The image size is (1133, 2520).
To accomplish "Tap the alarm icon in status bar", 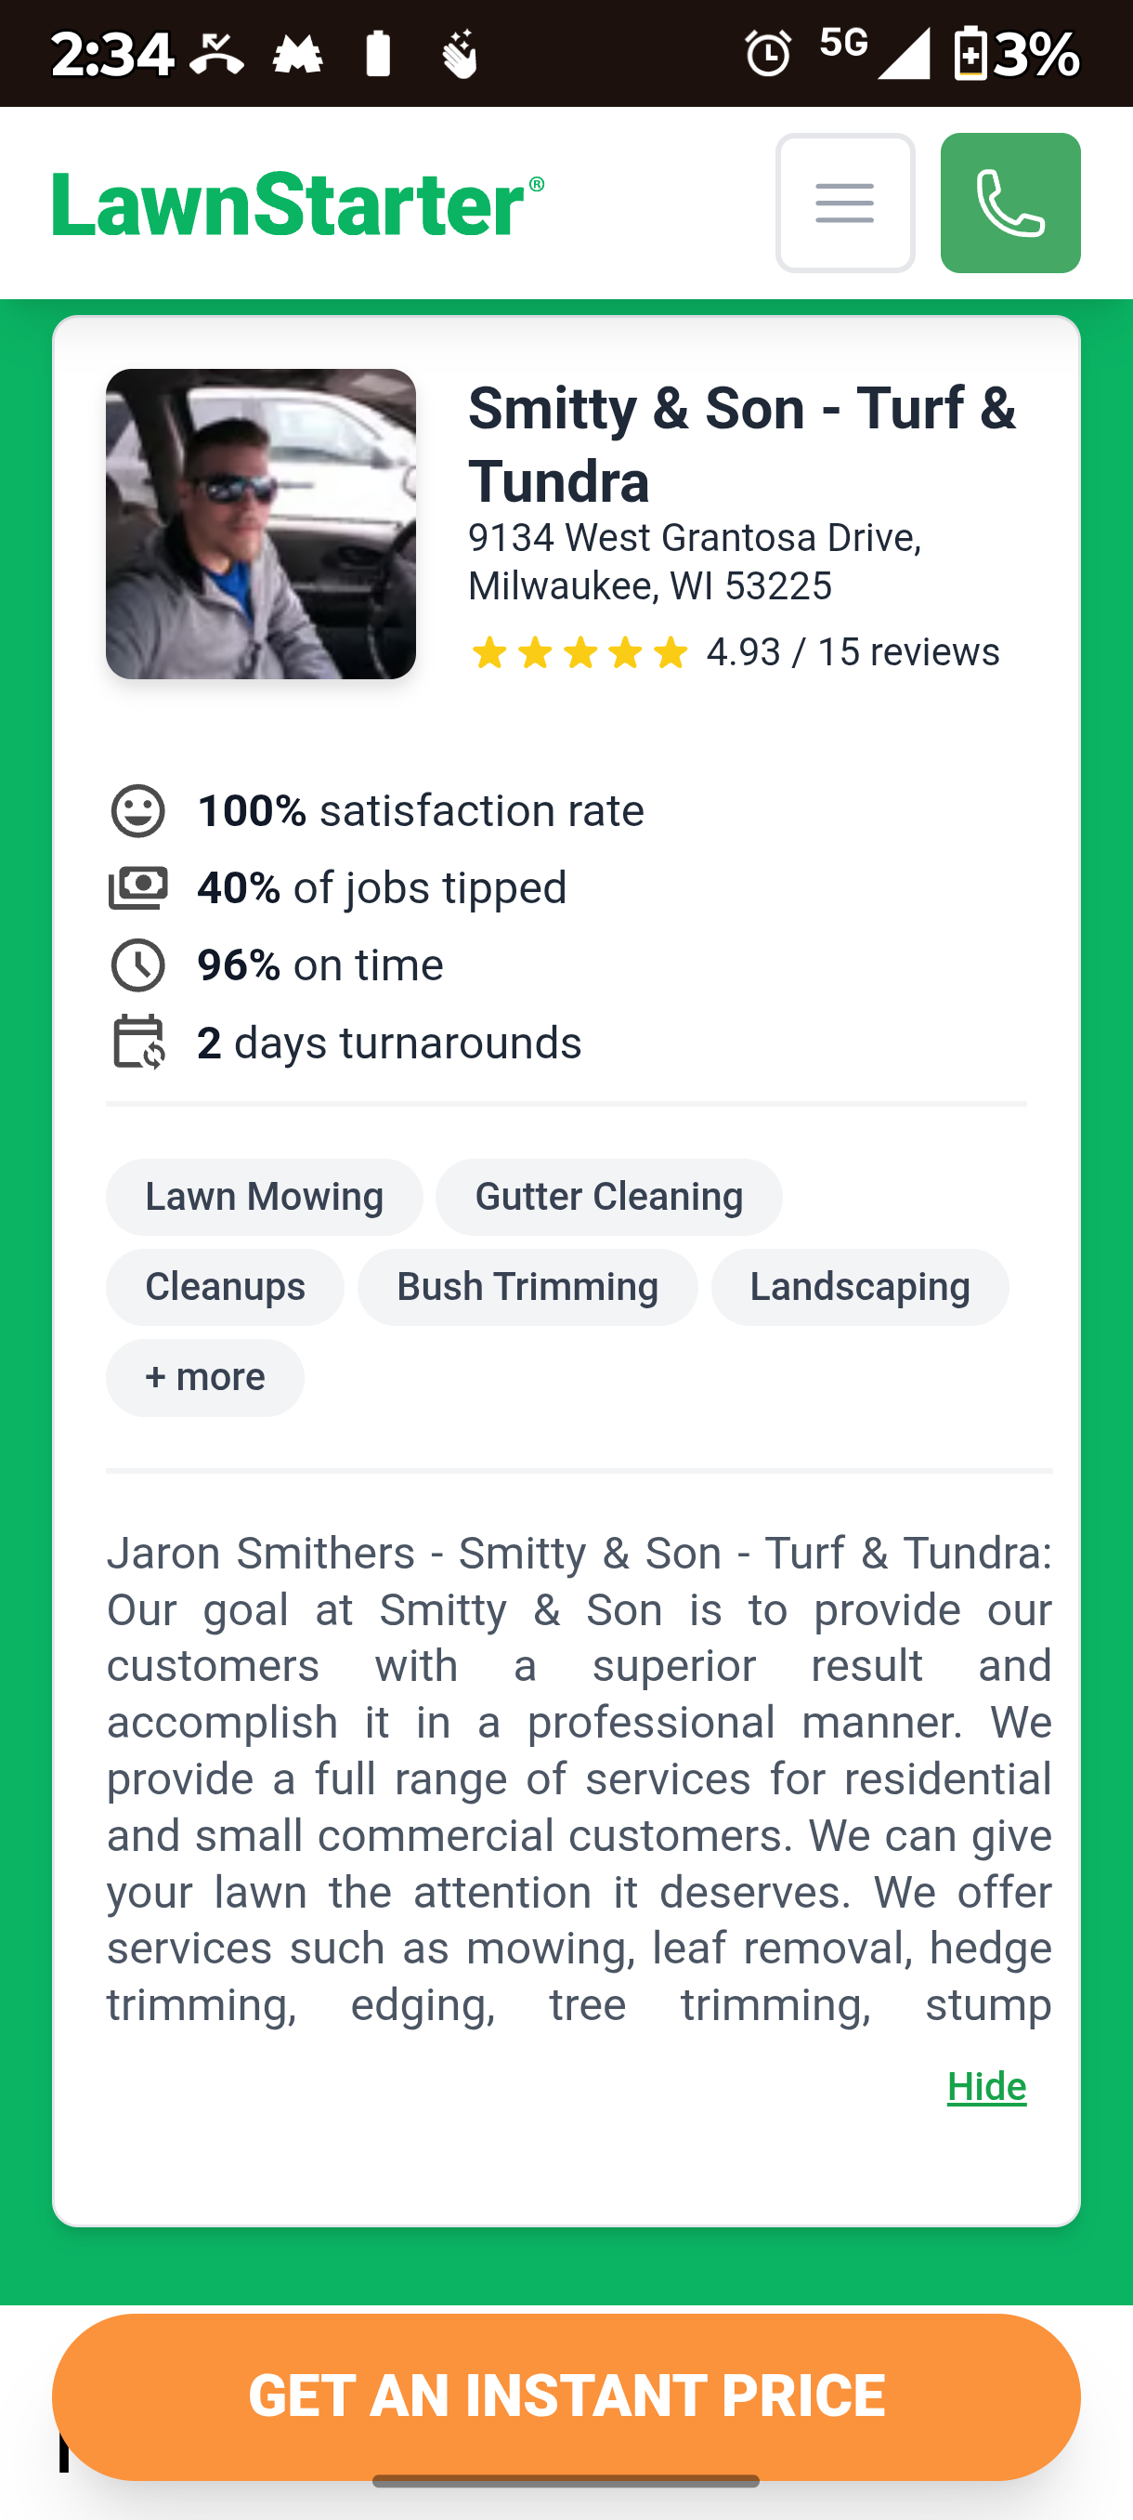I will [768, 53].
